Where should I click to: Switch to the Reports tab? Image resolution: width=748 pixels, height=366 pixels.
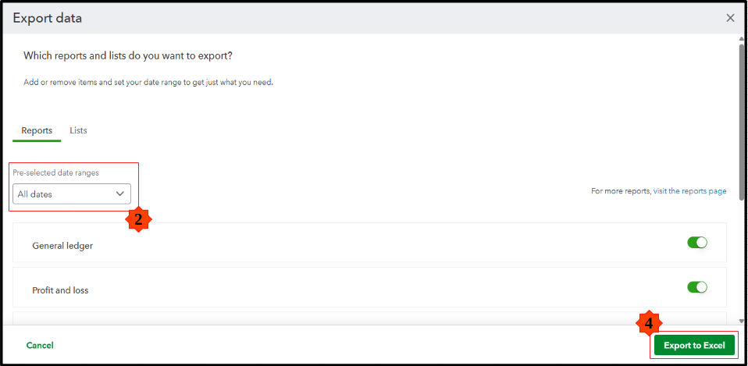tap(37, 130)
